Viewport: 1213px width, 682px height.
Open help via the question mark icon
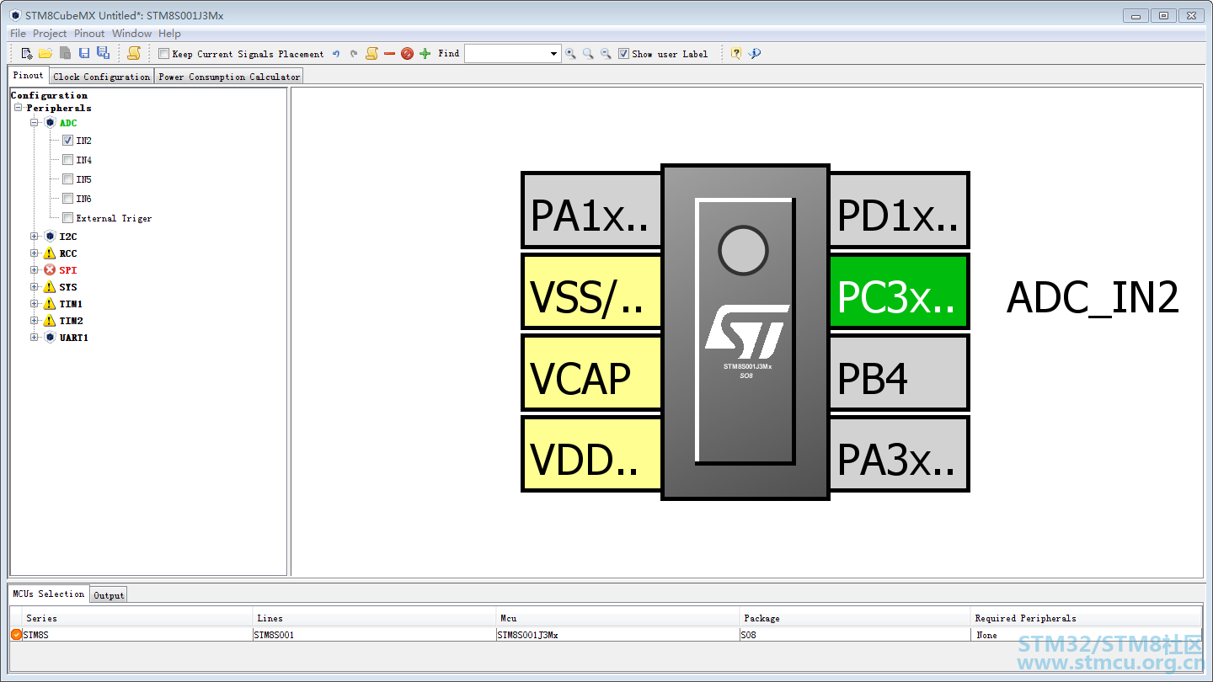pos(736,53)
